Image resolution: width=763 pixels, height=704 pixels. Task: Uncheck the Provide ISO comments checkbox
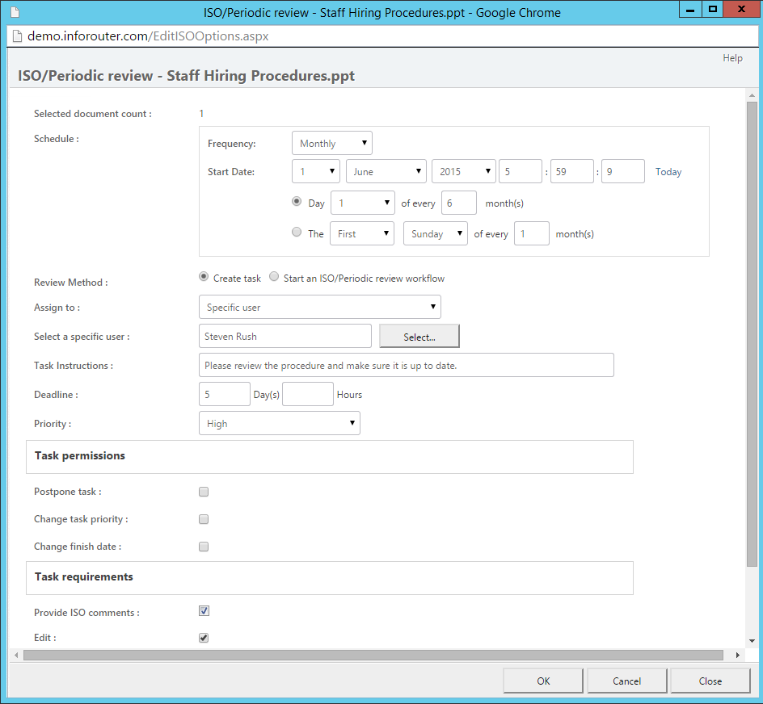[x=204, y=610]
